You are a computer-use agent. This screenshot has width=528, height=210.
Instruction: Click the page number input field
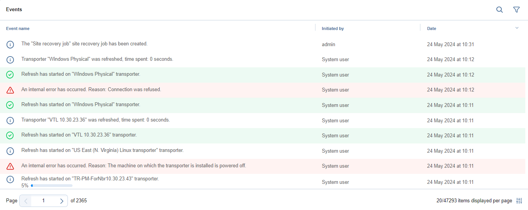pyautogui.click(x=44, y=201)
